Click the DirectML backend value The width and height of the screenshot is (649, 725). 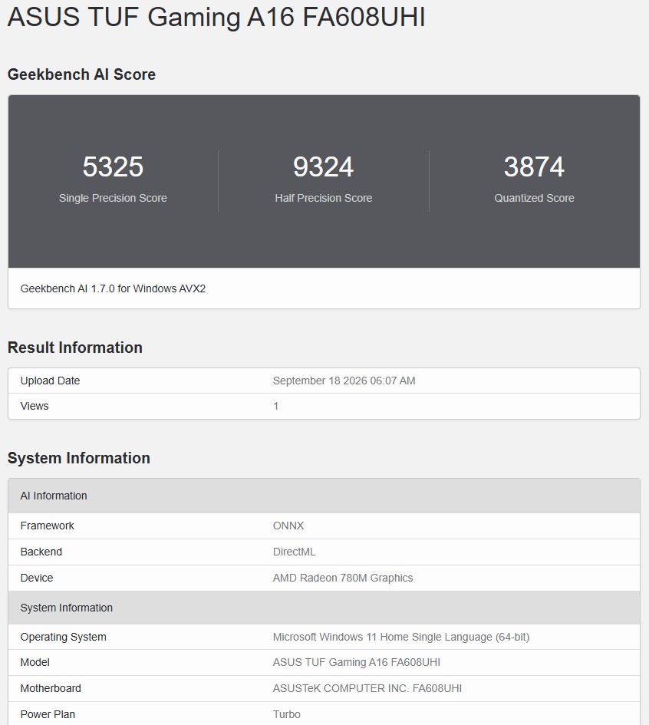294,552
